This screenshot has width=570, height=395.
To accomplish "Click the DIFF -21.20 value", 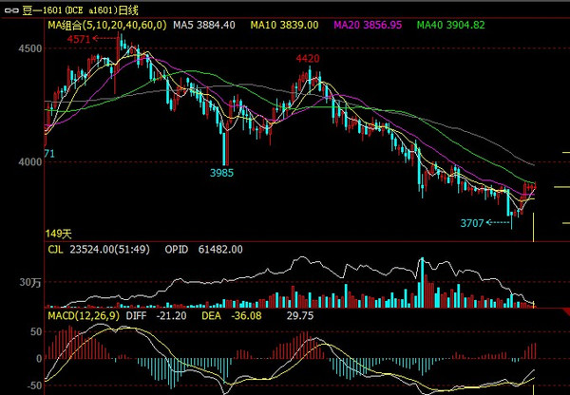I will pyautogui.click(x=148, y=313).
